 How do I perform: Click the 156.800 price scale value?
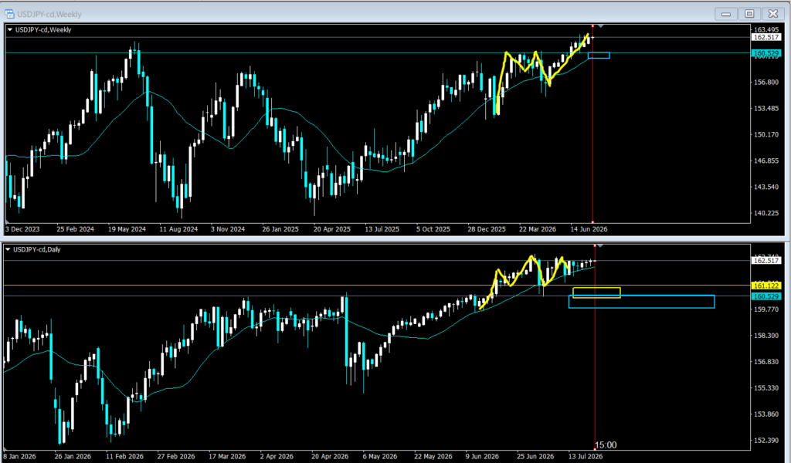point(766,82)
